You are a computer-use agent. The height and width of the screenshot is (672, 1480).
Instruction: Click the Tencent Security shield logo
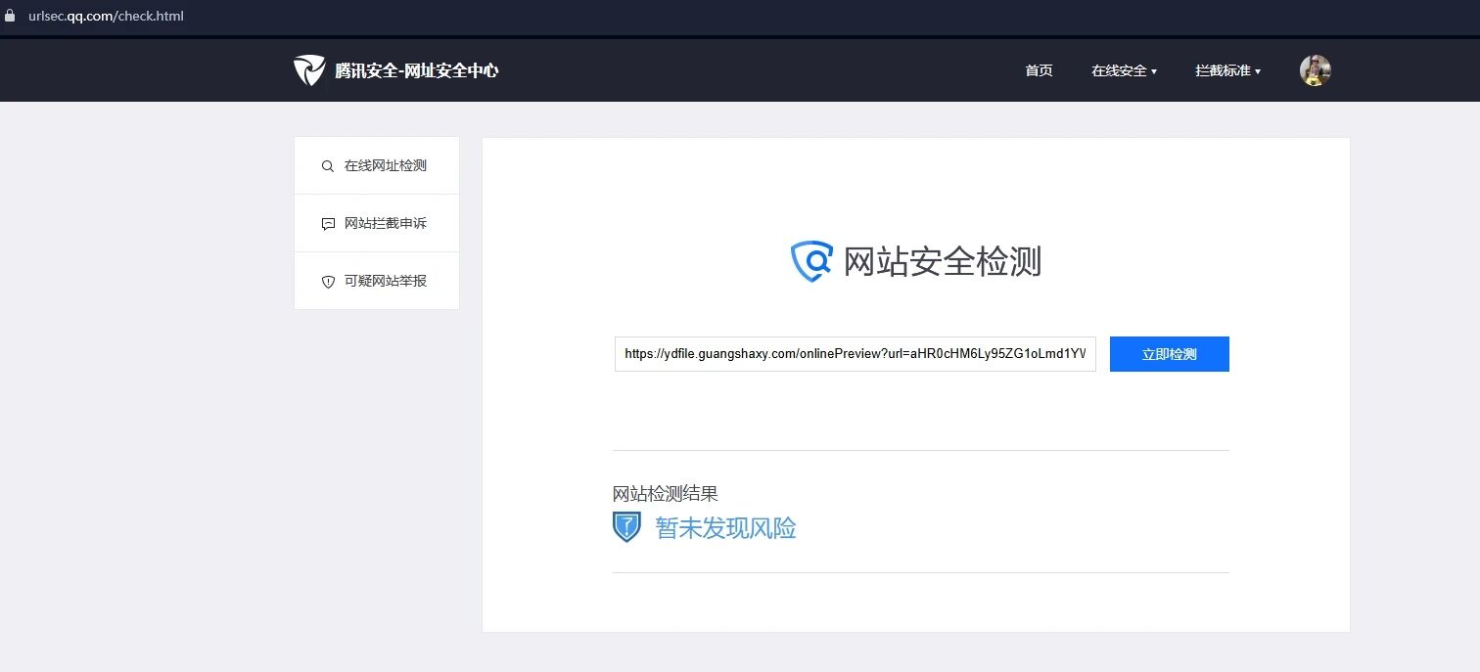(309, 70)
